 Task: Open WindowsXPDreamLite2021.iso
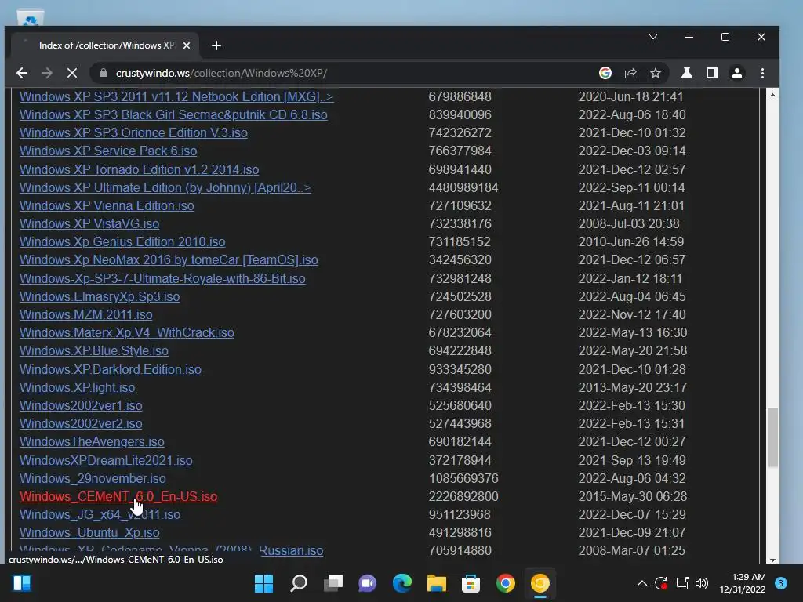pyautogui.click(x=106, y=460)
